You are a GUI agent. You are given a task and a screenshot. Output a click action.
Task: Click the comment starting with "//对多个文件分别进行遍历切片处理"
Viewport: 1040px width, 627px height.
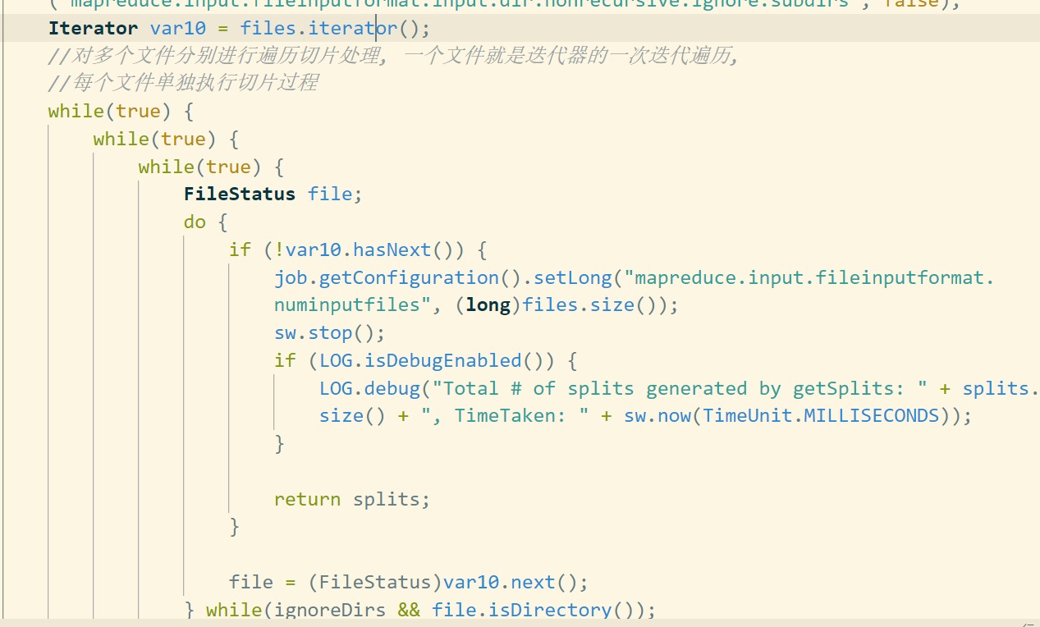(394, 56)
